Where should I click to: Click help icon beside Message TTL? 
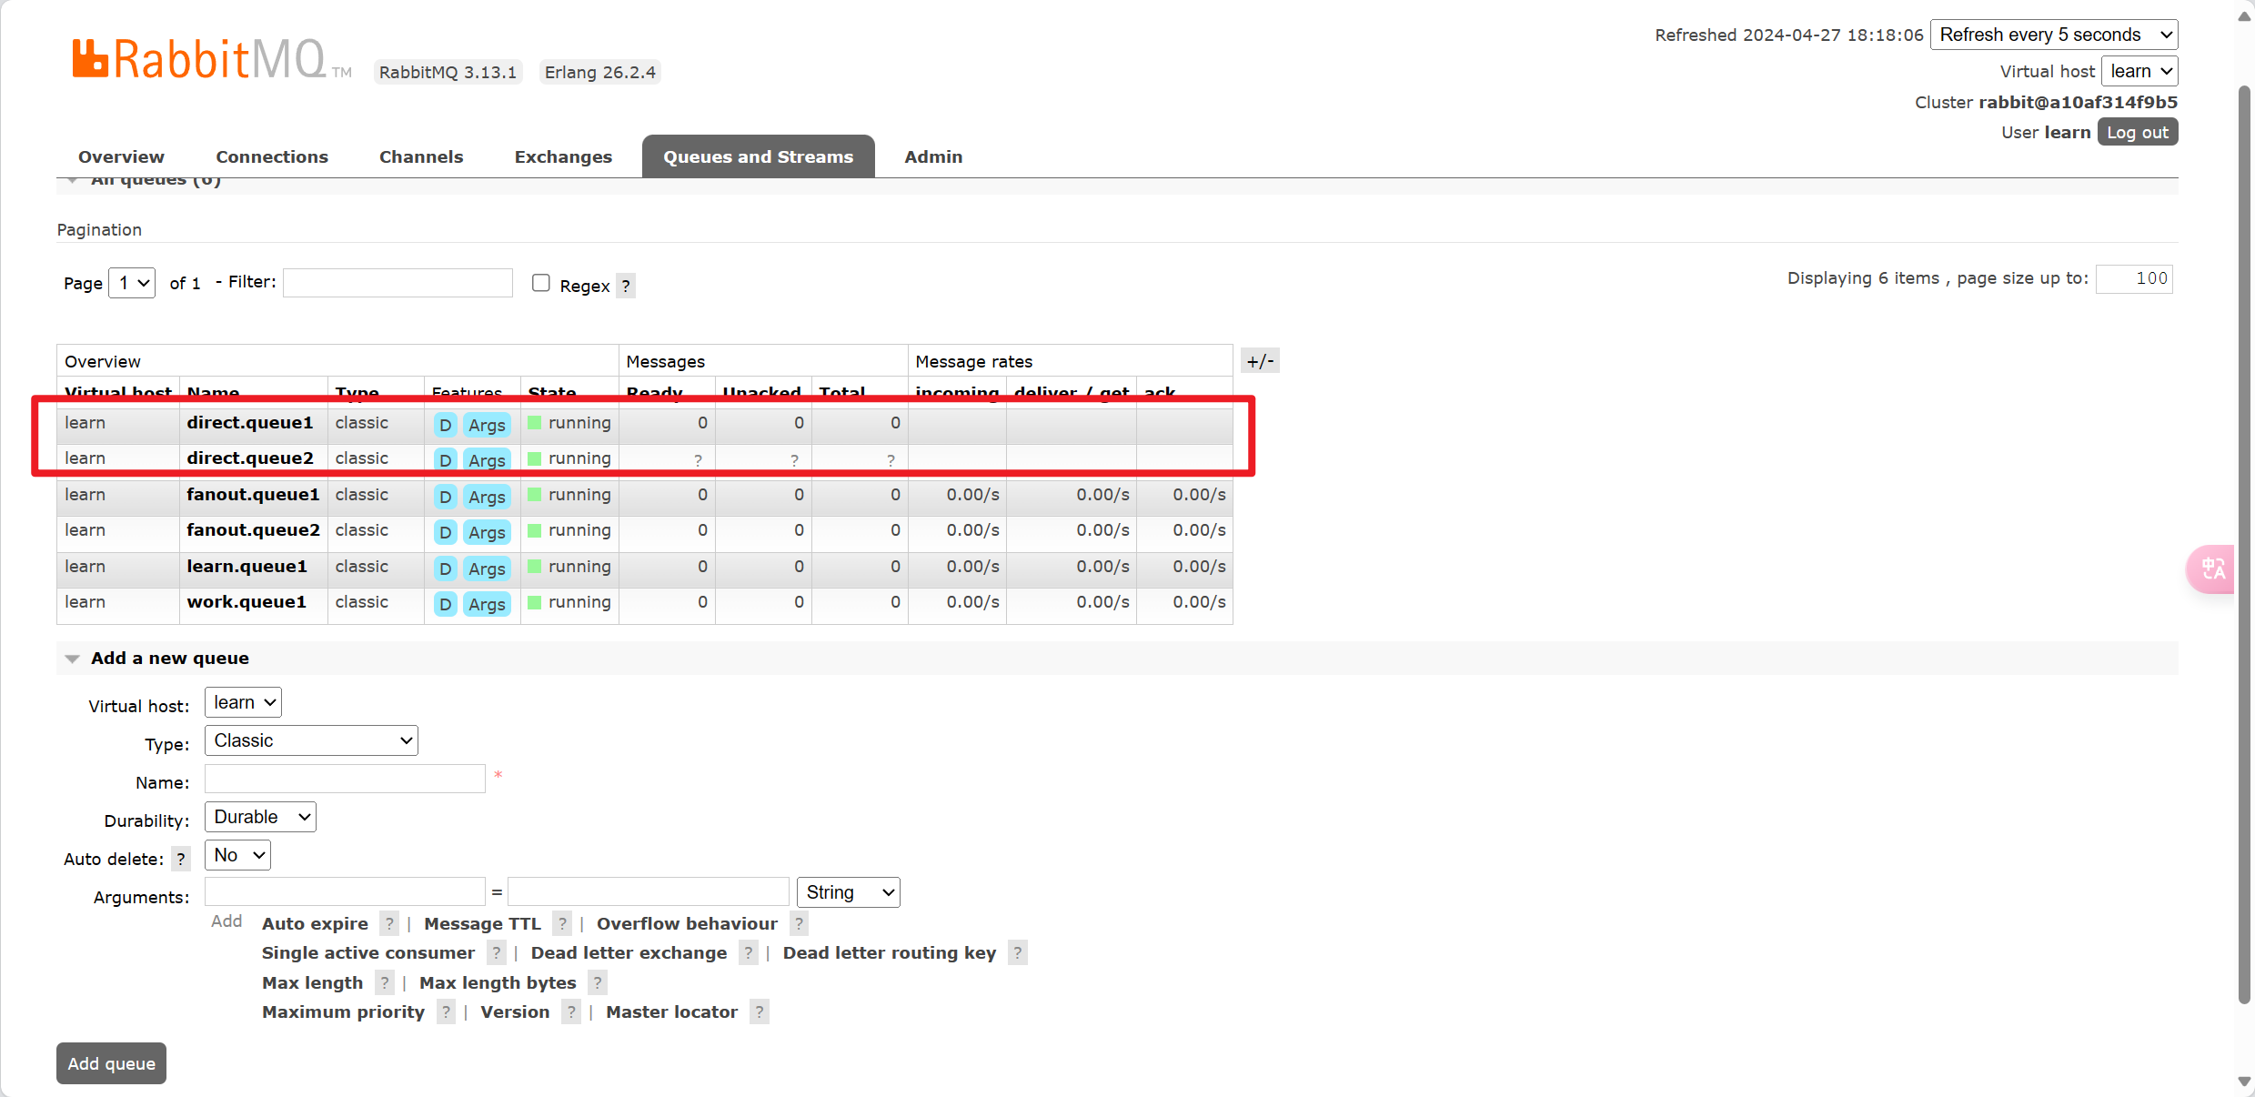point(562,924)
